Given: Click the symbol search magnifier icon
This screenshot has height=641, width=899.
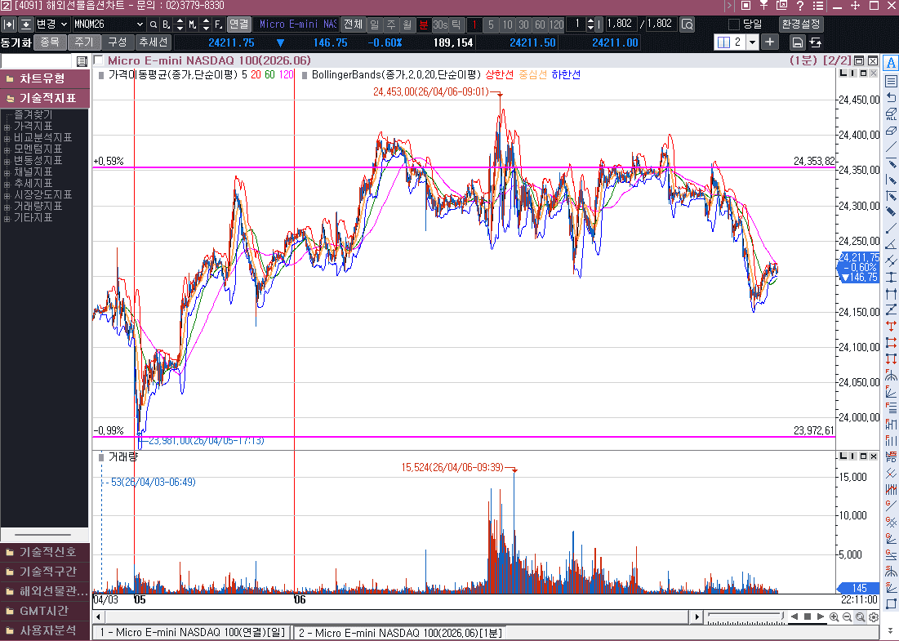Looking at the screenshot, I should [688, 24].
